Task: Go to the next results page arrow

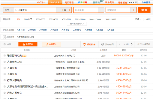Action: [132, 44]
